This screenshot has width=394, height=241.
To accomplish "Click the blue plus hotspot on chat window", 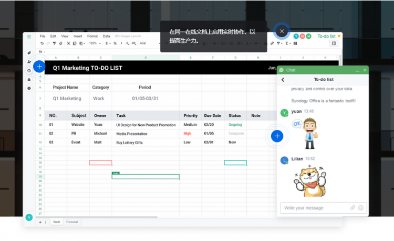I will (277, 136).
